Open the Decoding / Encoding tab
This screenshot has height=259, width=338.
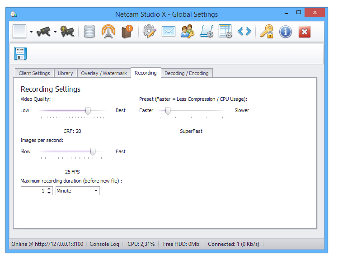pyautogui.click(x=187, y=73)
